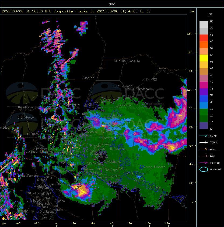Click the intense yellow storm core near Carrizal
Image resolution: width=224 pixels, height=227 pixels.
83,191
